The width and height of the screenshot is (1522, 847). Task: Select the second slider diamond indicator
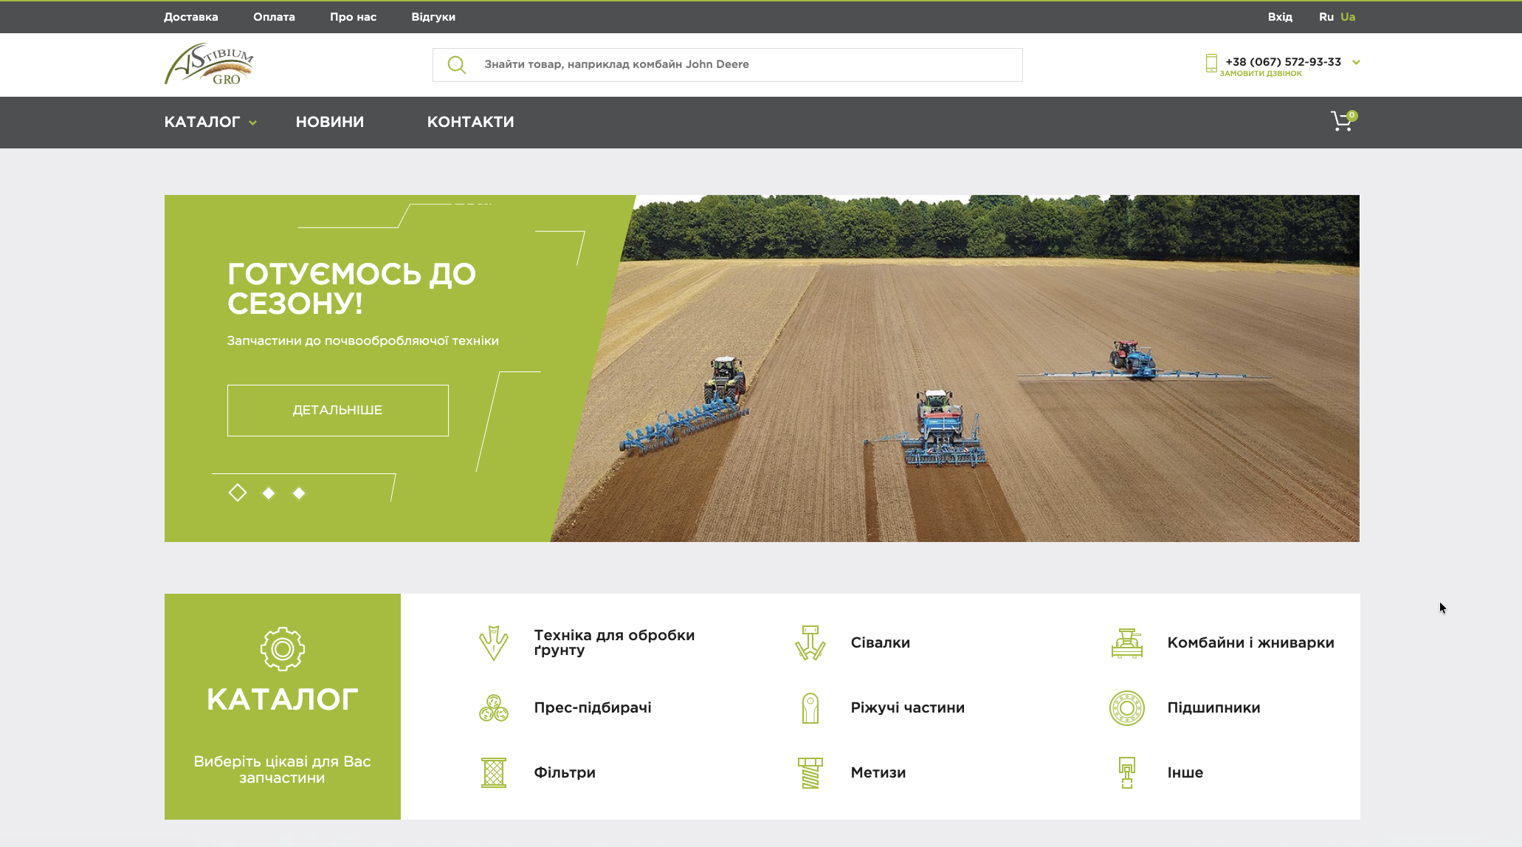coord(269,493)
